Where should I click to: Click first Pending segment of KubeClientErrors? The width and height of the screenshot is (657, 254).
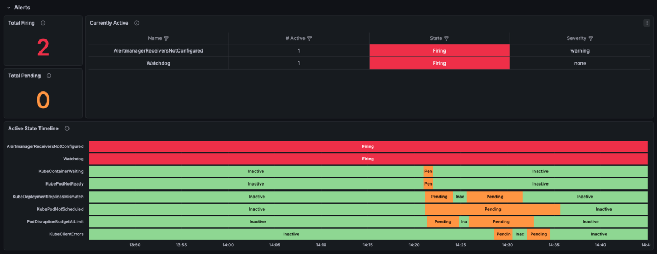[504, 234]
